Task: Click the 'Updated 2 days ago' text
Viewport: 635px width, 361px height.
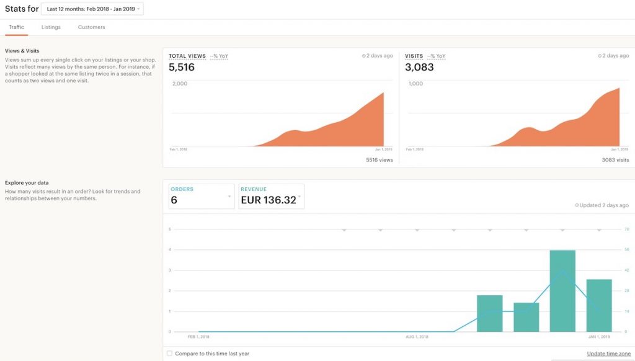Action: 604,205
